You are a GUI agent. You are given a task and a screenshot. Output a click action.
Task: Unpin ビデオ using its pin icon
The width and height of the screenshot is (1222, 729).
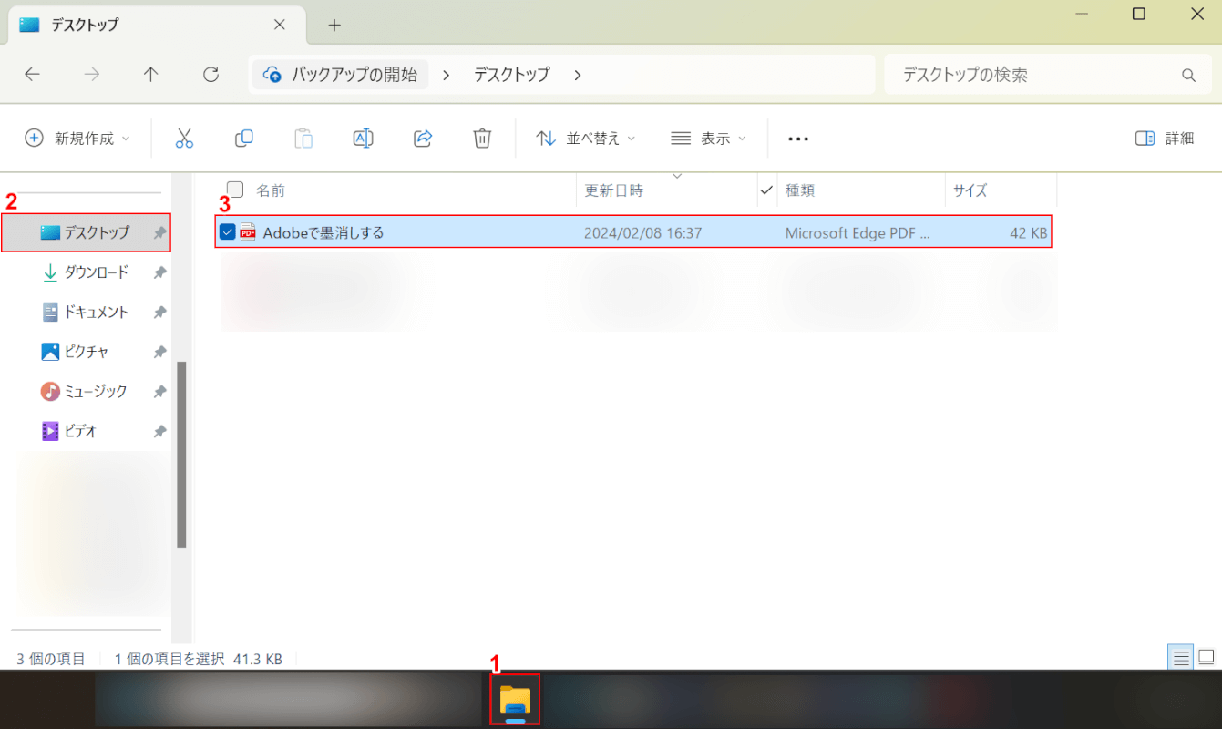[159, 431]
